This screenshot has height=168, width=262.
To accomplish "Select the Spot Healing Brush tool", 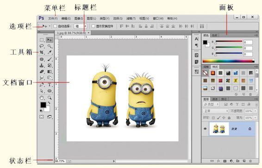I will click(x=42, y=59).
